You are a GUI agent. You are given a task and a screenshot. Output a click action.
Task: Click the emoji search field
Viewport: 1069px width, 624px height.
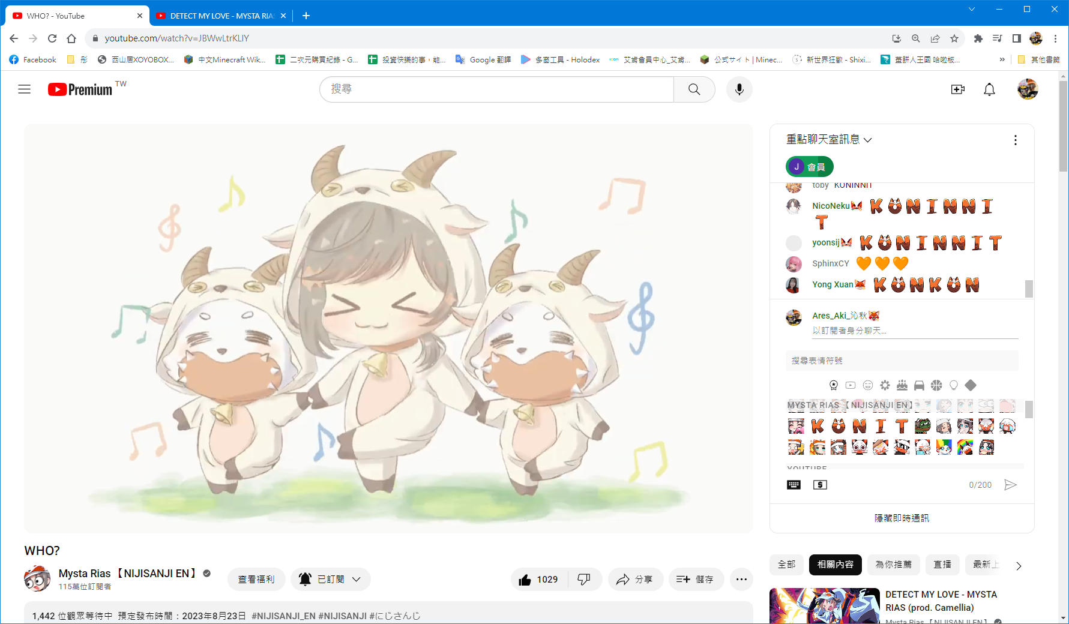click(902, 361)
